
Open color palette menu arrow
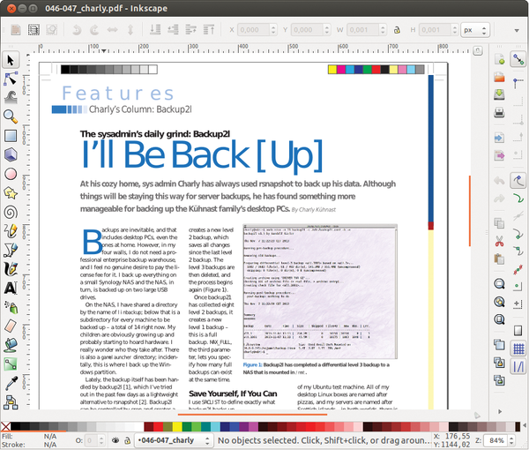click(525, 426)
